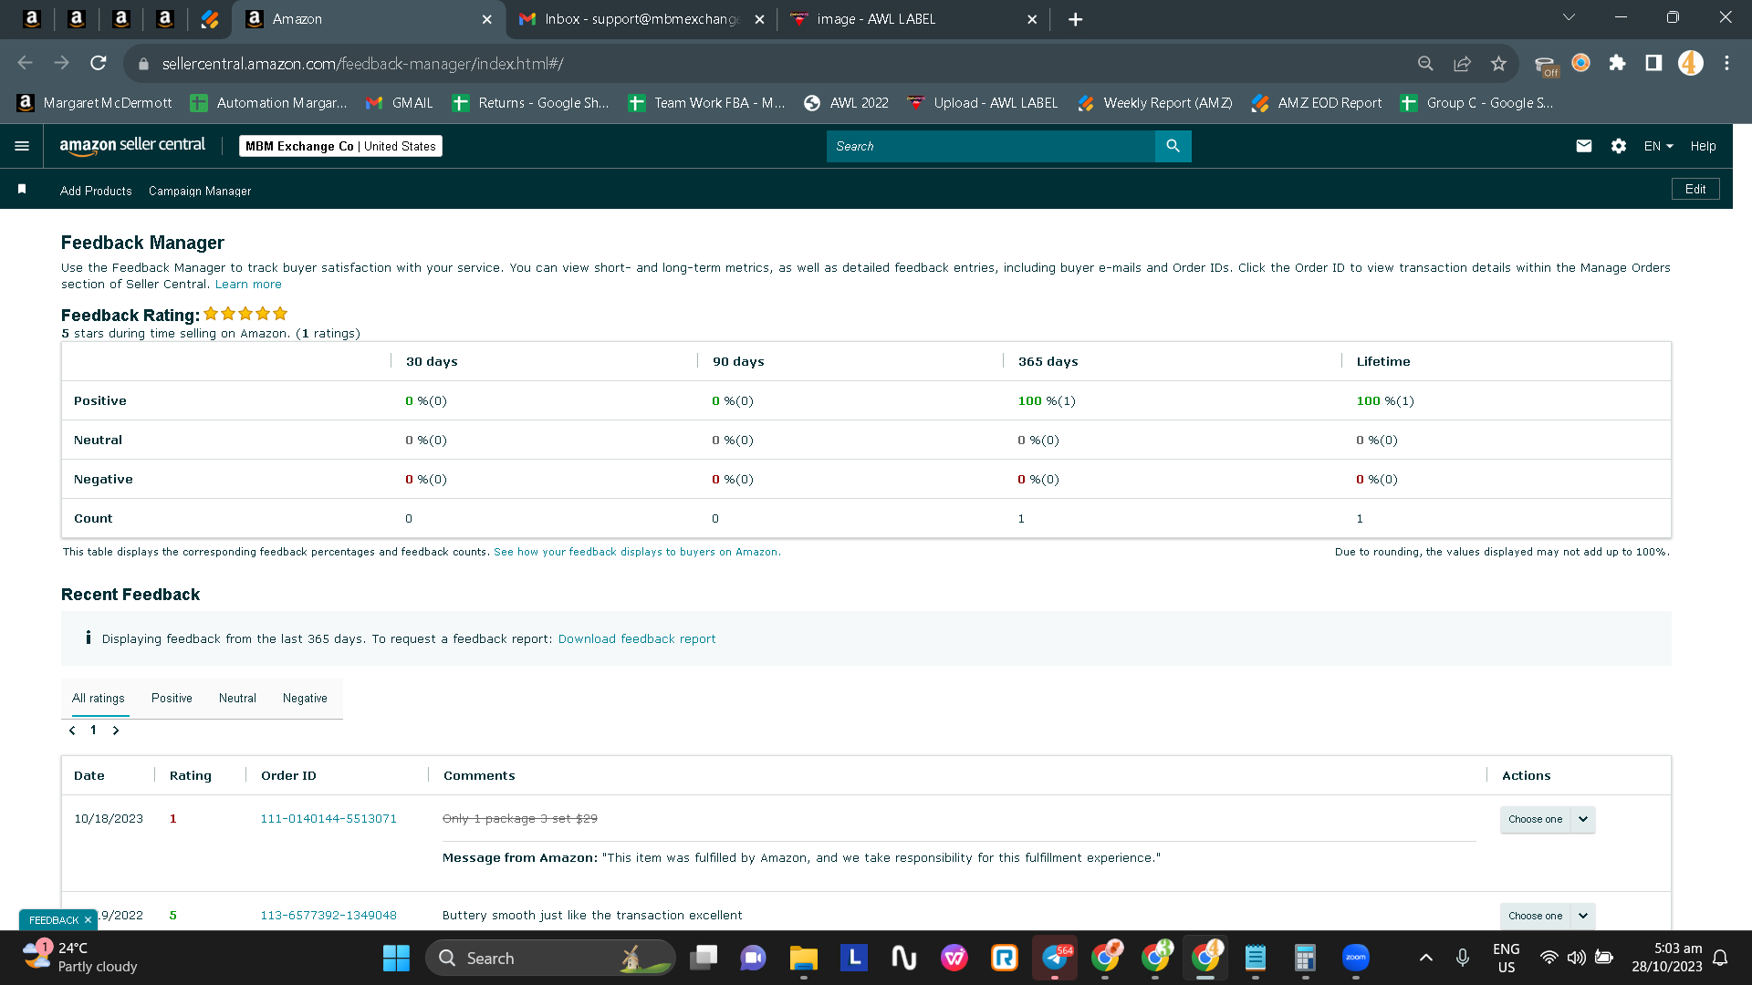Click Download feedback report link

click(x=637, y=639)
